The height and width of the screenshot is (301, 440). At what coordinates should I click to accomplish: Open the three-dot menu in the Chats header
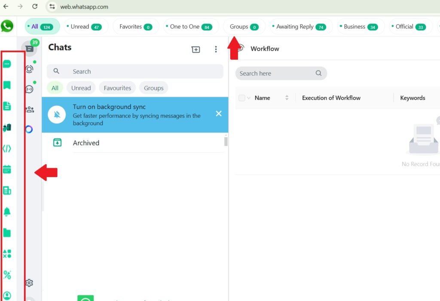[216, 49]
